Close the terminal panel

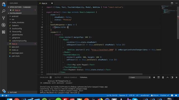pyautogui.click(x=176, y=77)
